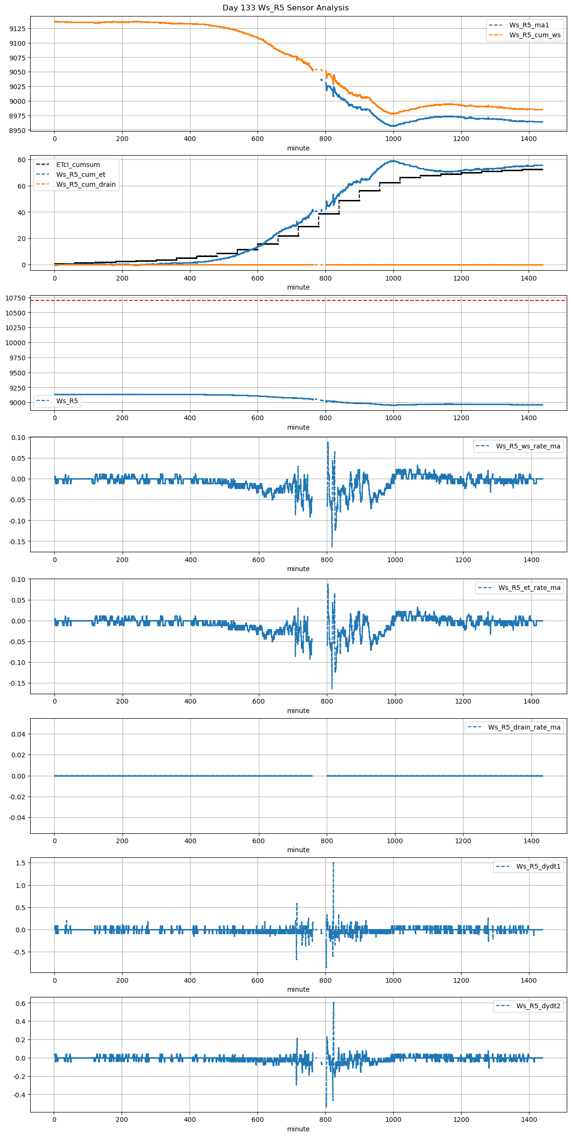Click the 9125 y-axis tick label

coord(17,29)
